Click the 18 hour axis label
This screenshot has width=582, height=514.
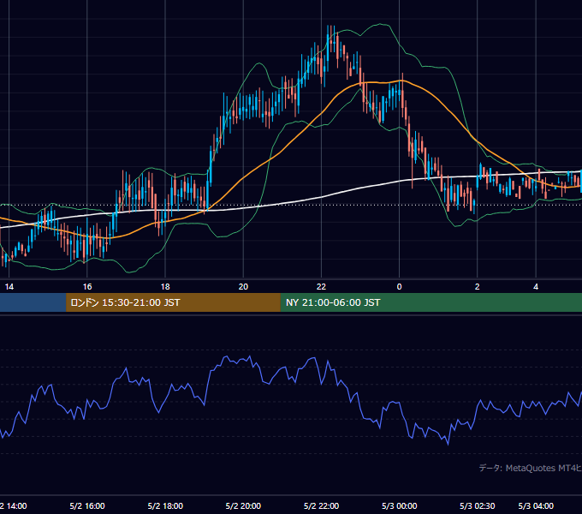pos(165,287)
